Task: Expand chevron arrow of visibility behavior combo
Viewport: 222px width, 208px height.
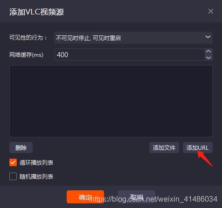Action: pyautogui.click(x=208, y=37)
